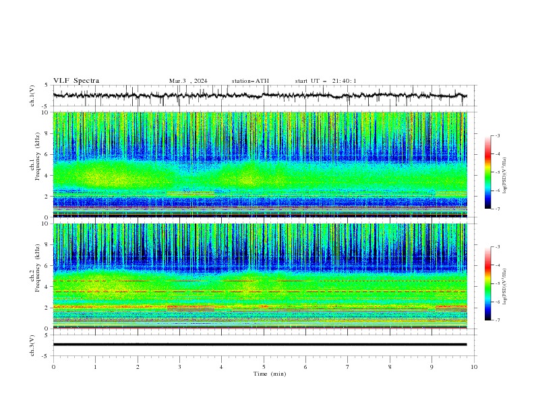
Task: Click the upper "log(PSD)(V²/Hz)" colorbar label
Action: pos(504,176)
